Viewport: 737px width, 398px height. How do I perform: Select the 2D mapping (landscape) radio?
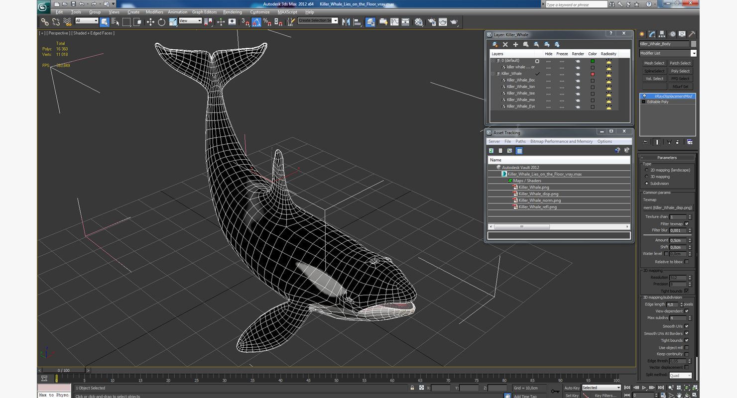click(646, 170)
